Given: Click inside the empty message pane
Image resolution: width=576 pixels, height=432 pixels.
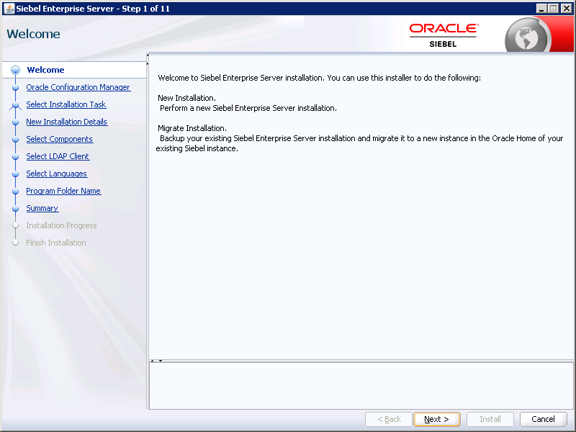Looking at the screenshot, I should pos(361,385).
